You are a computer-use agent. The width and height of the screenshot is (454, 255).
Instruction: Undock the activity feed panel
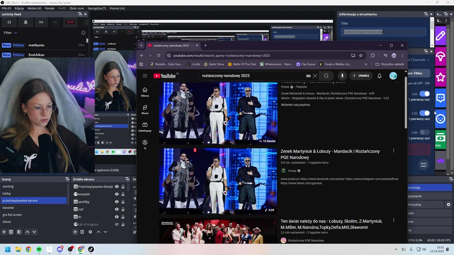(80, 14)
